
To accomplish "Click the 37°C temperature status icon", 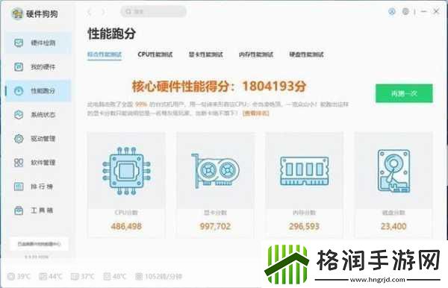I will (75, 276).
